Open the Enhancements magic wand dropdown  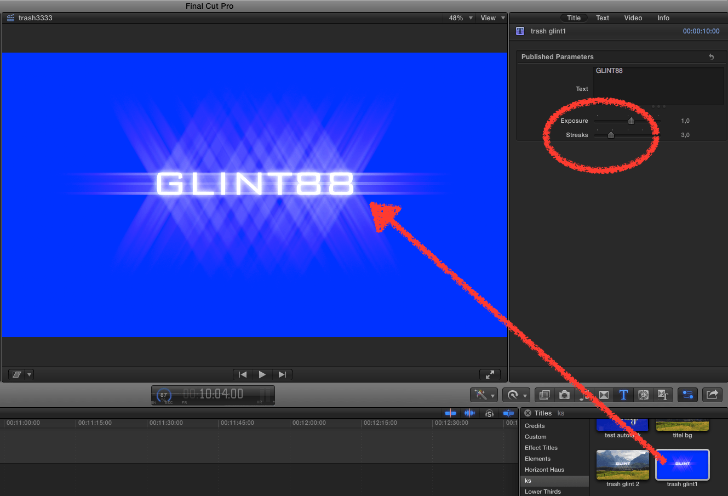(x=484, y=395)
